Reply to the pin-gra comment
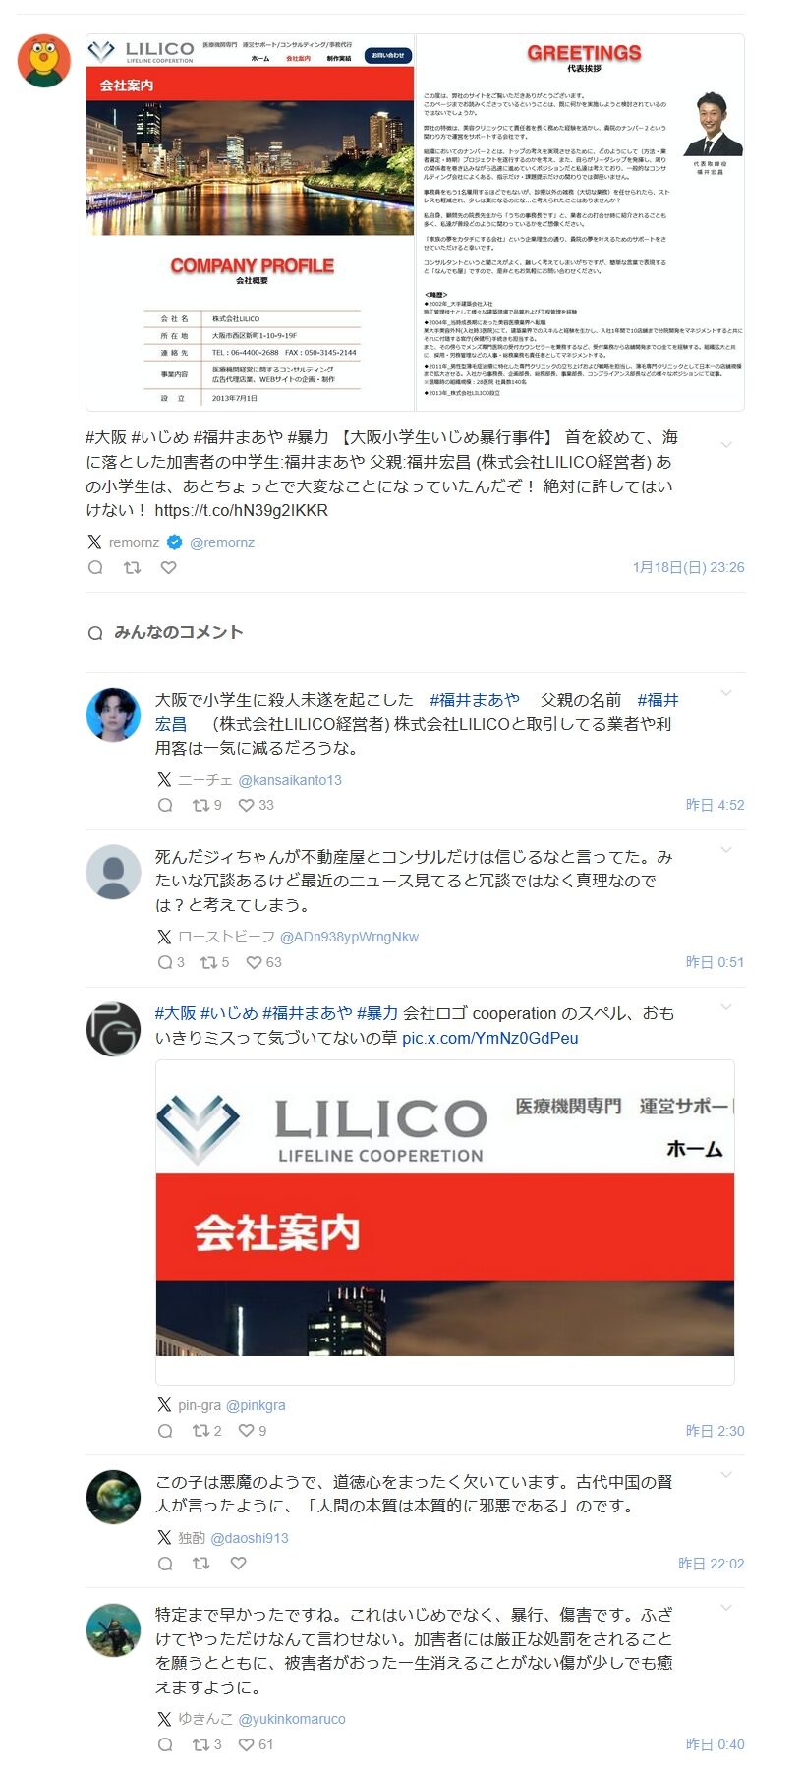Image resolution: width=802 pixels, height=1768 pixels. click(165, 1431)
